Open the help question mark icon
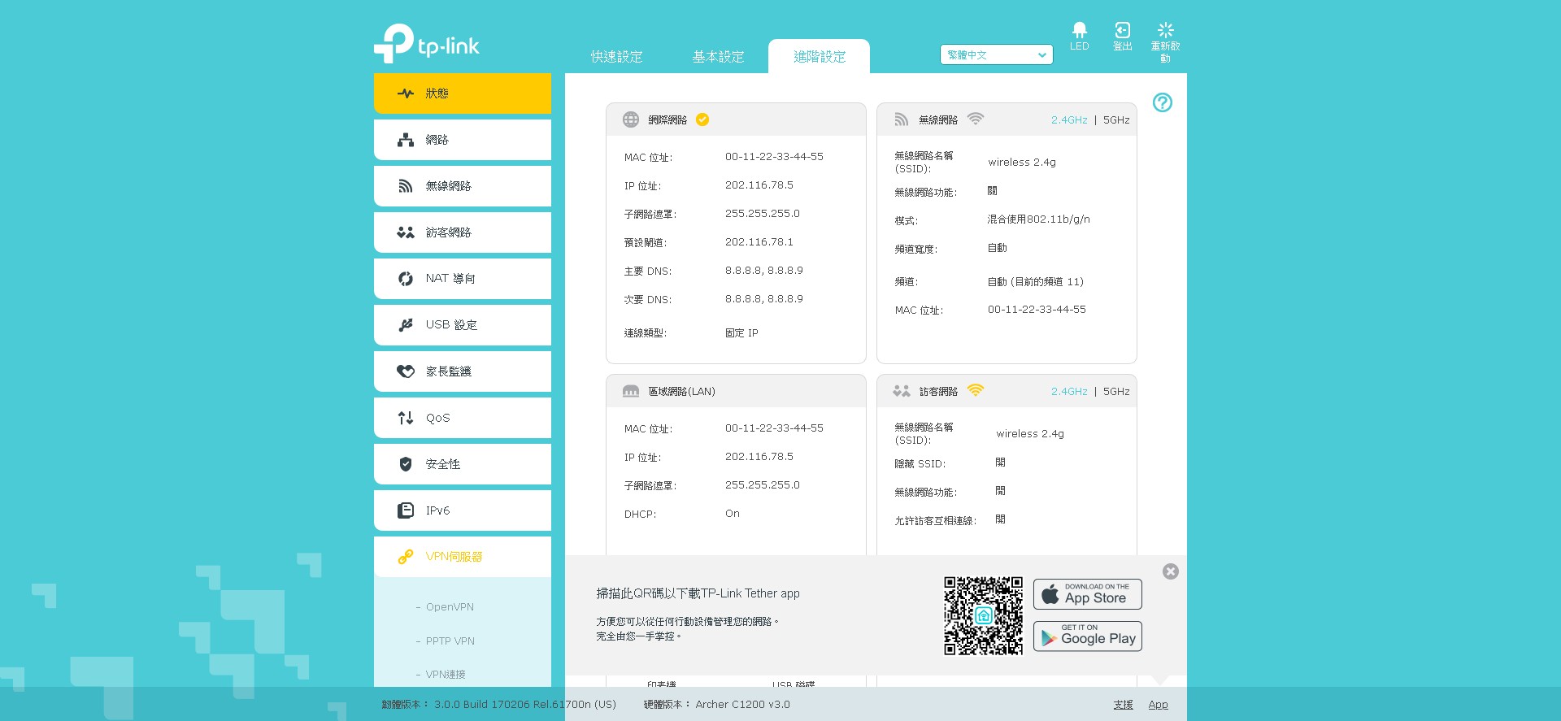 (1163, 102)
